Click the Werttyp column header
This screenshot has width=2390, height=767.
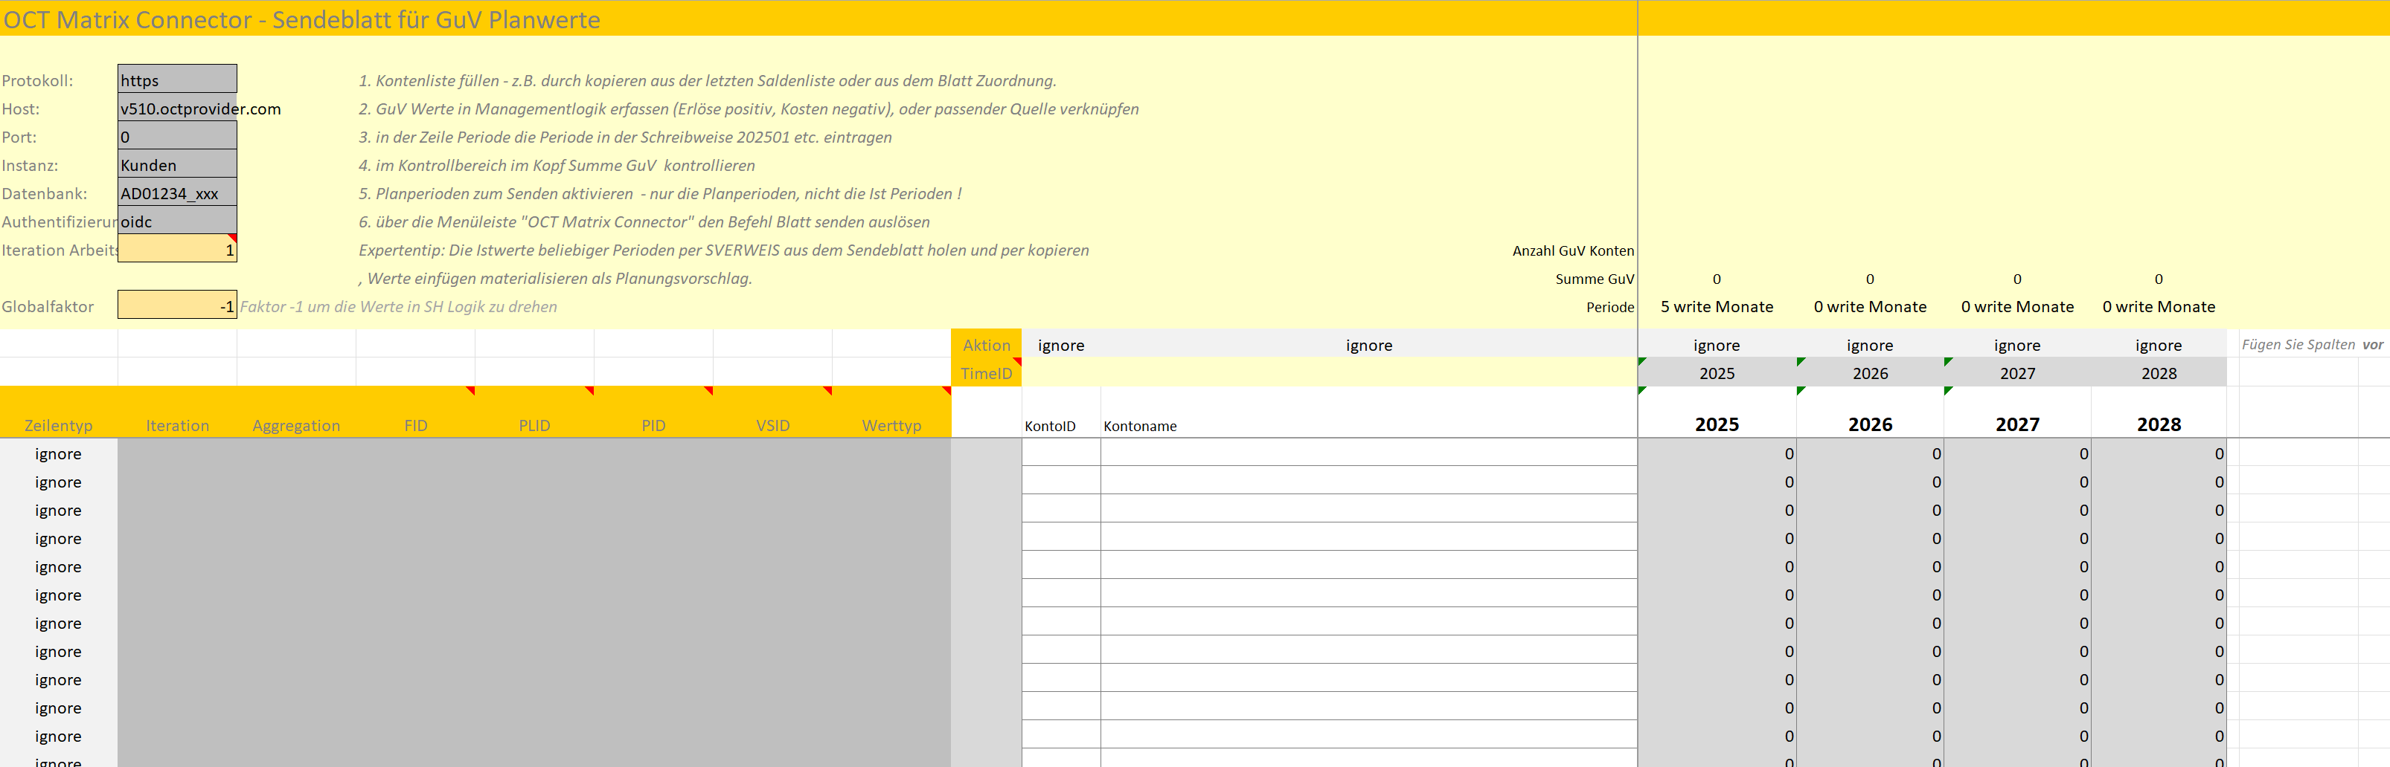pyautogui.click(x=891, y=426)
